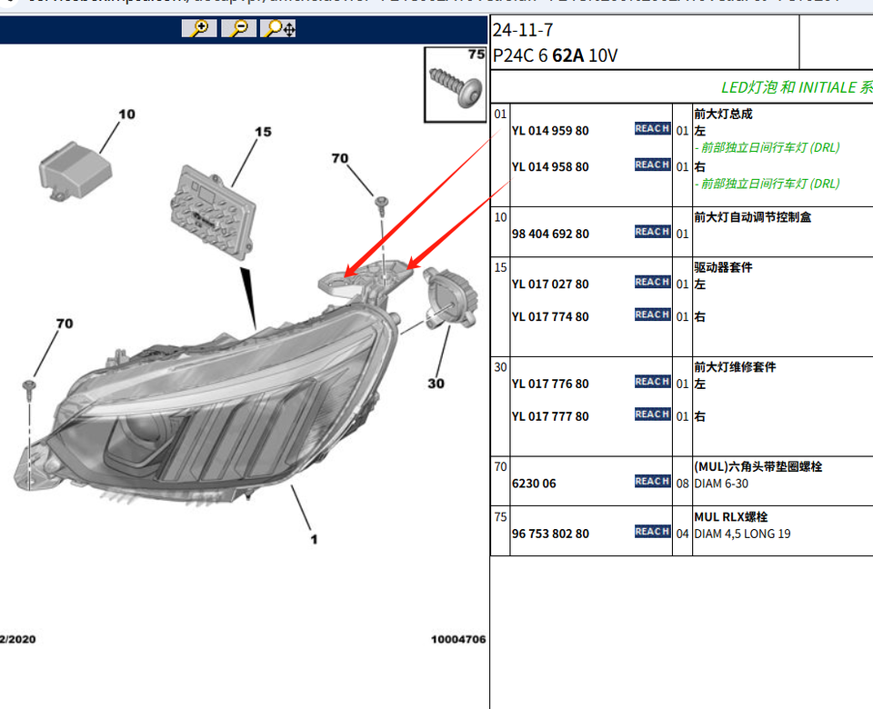This screenshot has height=709, width=873.
Task: Click the zoom in magnifier icon
Action: (199, 28)
